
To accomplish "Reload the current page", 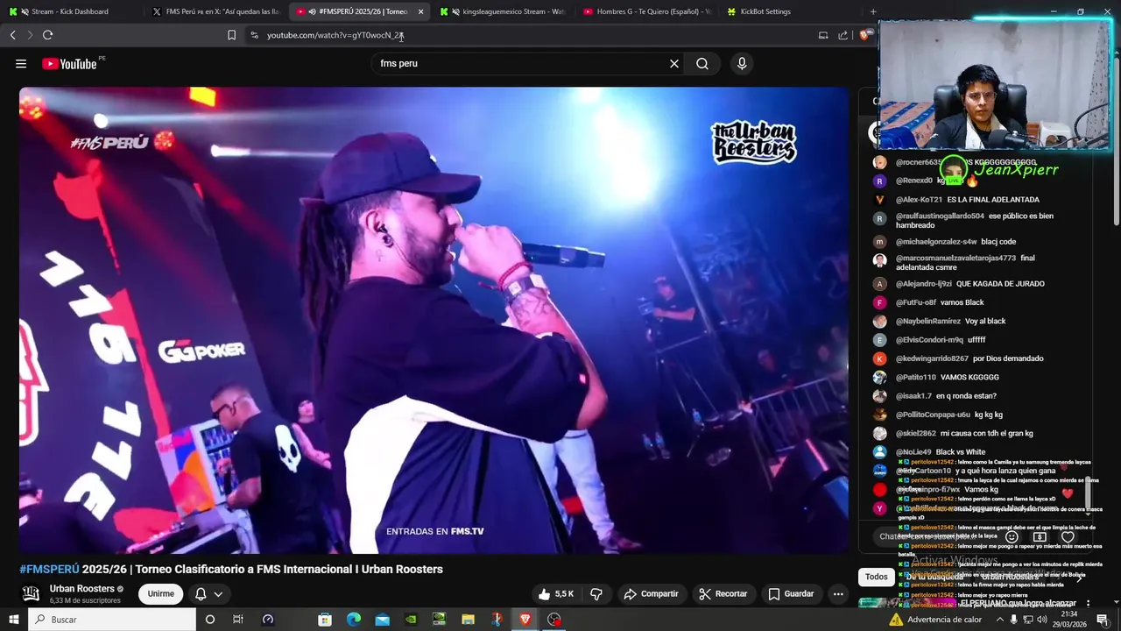I will point(47,35).
